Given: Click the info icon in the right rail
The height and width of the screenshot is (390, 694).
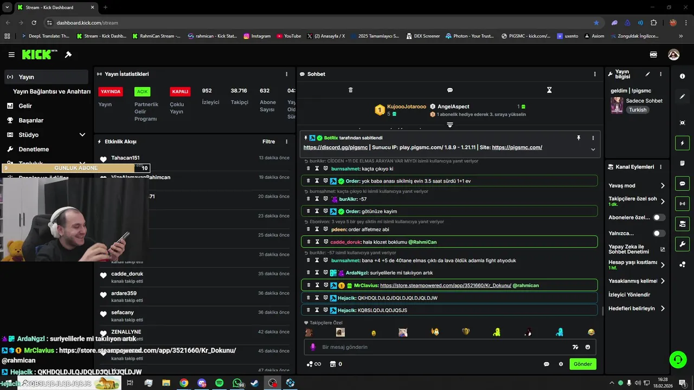Looking at the screenshot, I should pyautogui.click(x=682, y=76).
